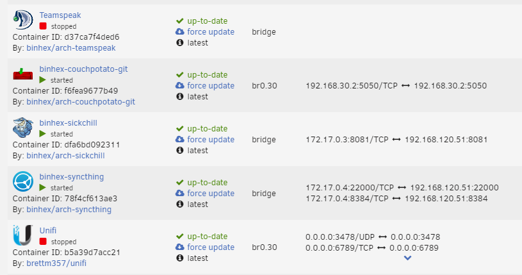
Task: Open the Teamspeak container name link
Action: [60, 15]
